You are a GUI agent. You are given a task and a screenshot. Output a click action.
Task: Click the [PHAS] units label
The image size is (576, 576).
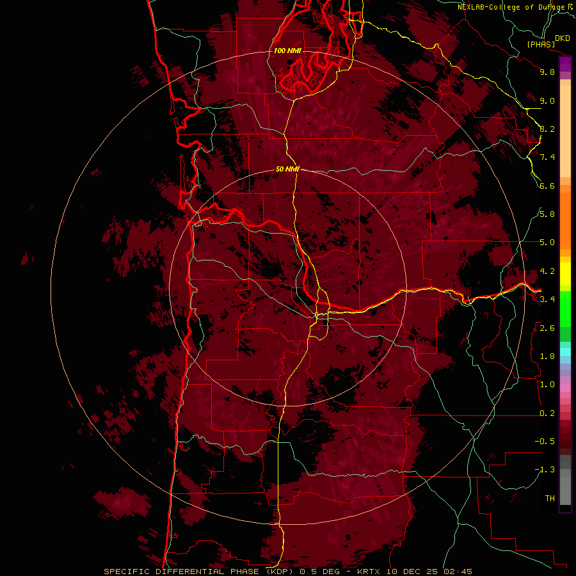pyautogui.click(x=541, y=45)
